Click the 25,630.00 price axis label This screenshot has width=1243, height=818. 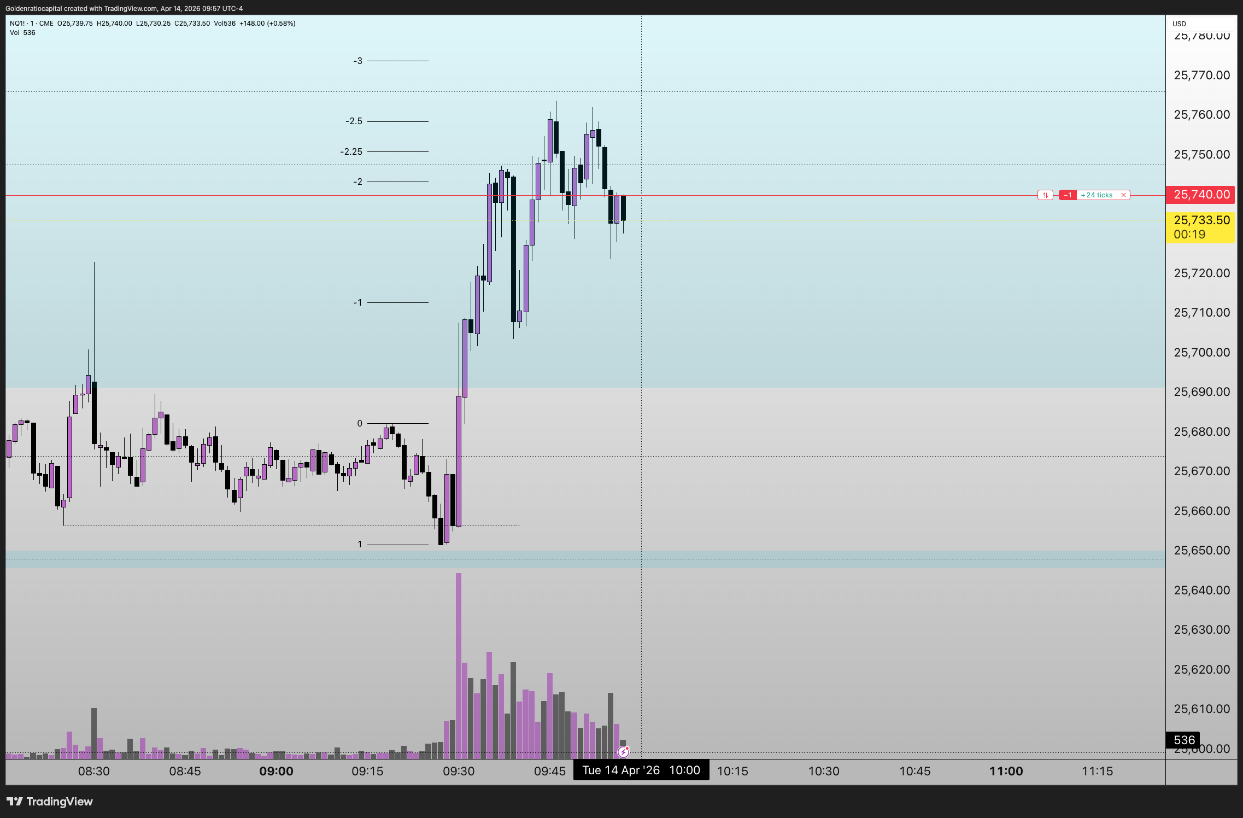[1202, 629]
